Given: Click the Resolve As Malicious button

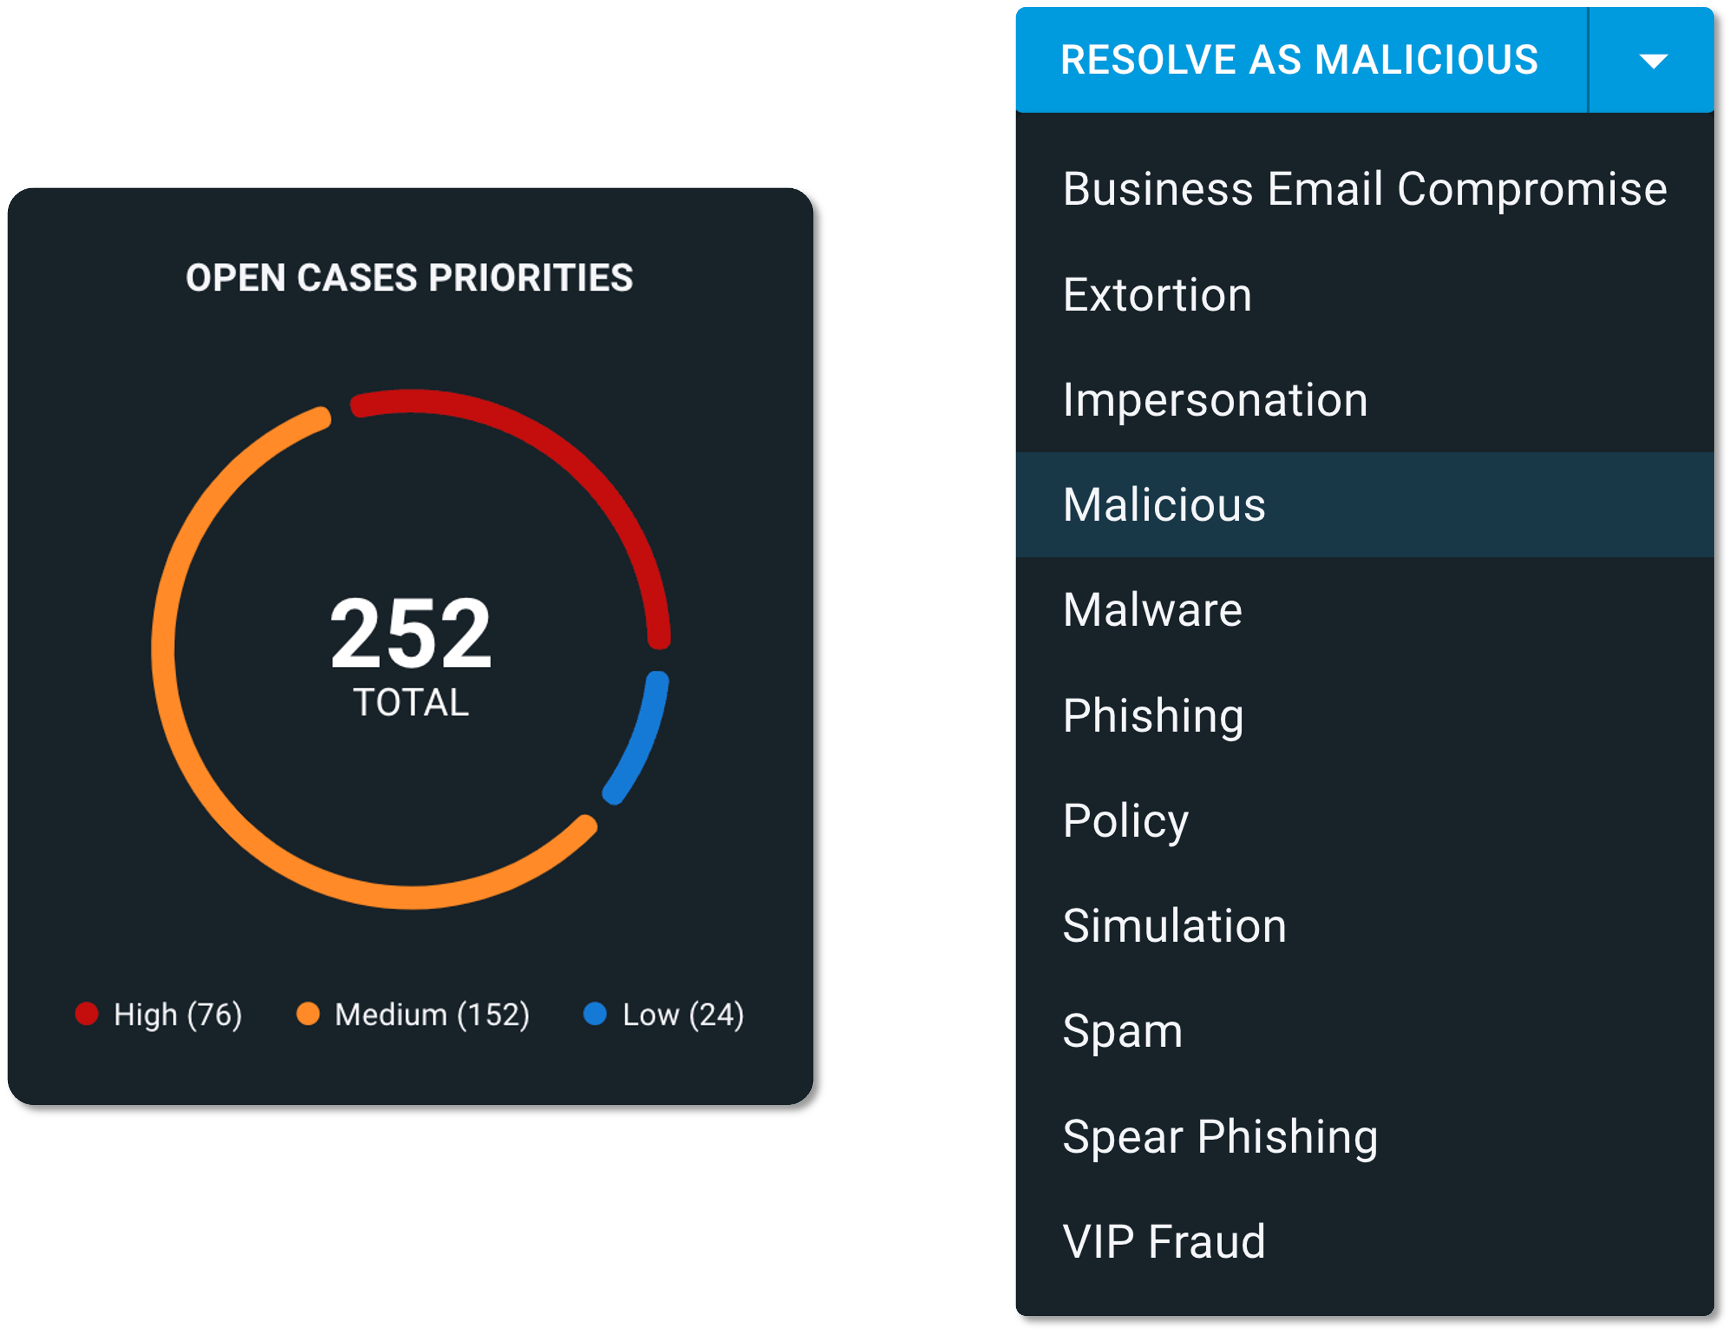Looking at the screenshot, I should click(x=1301, y=60).
